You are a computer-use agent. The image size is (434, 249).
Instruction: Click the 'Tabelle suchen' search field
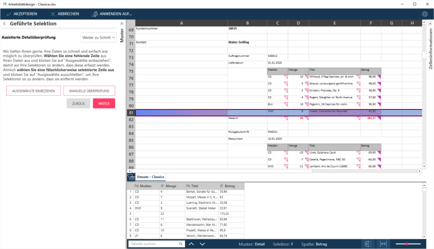tap(154, 244)
